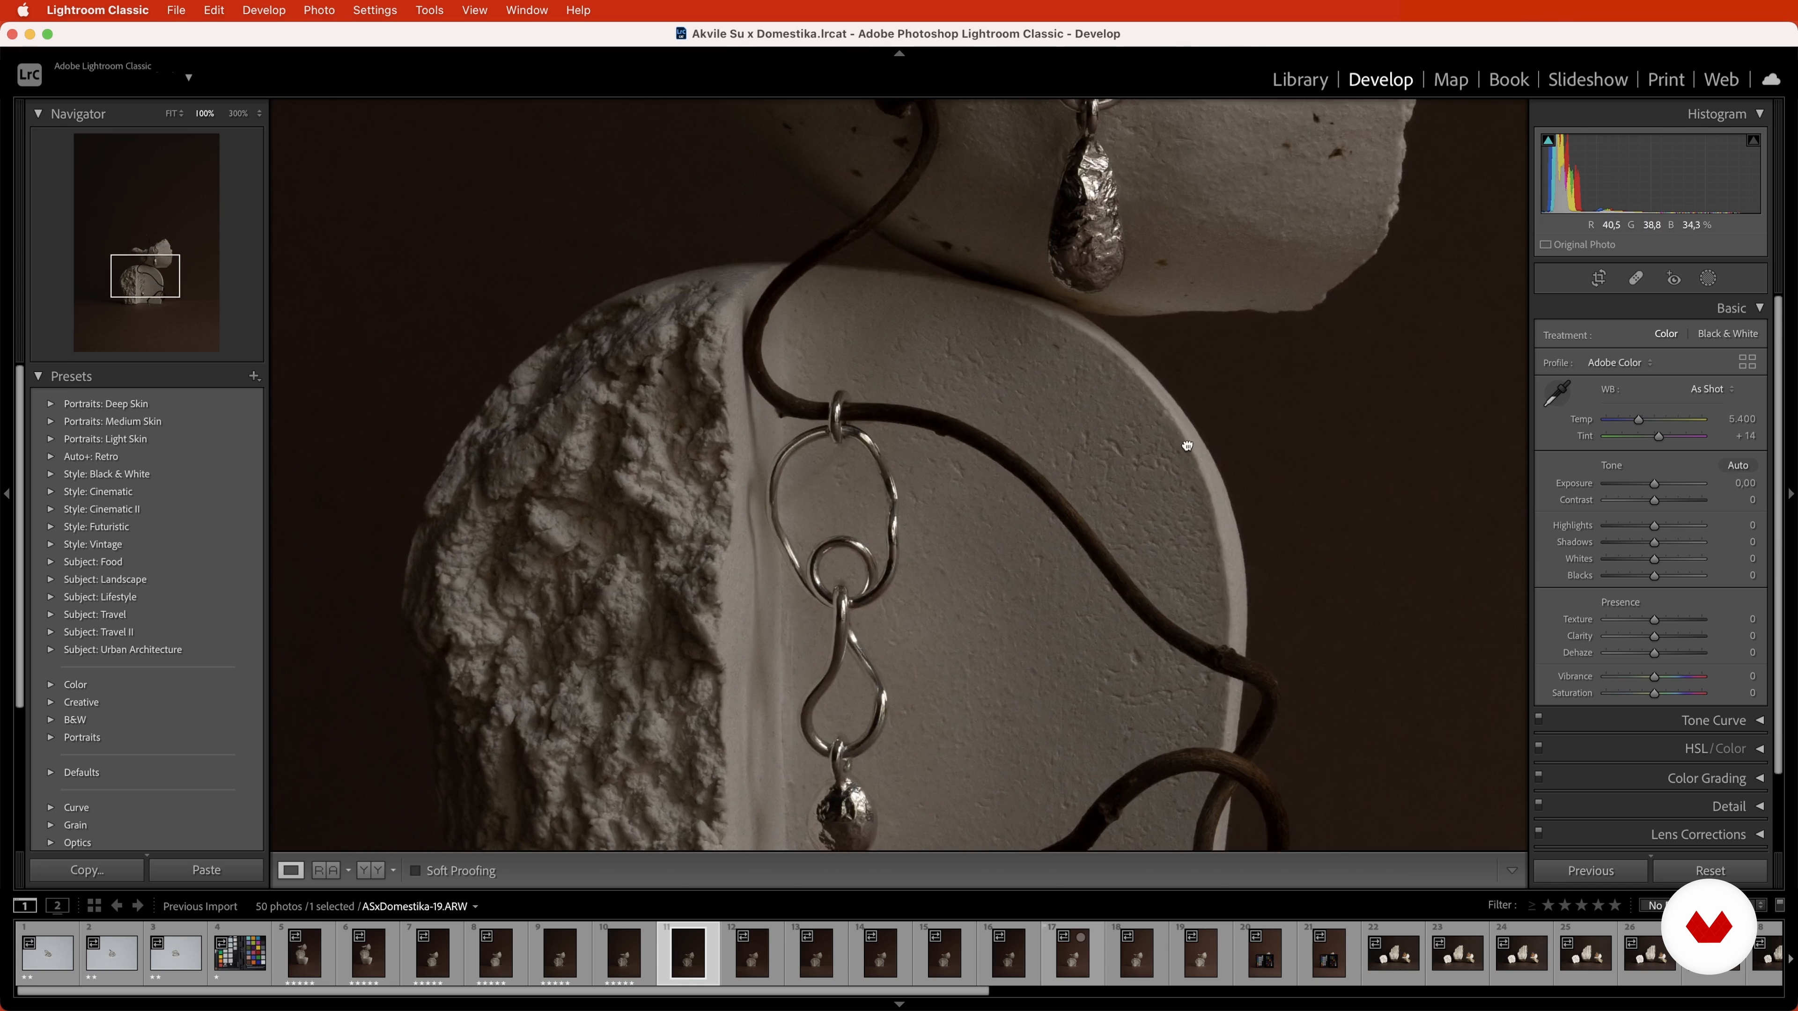Open the Profile Browser grid icon

[x=1747, y=362]
